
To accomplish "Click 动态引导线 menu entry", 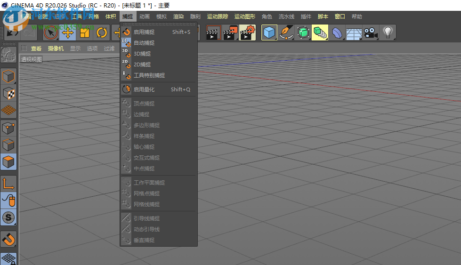I will click(159, 229).
